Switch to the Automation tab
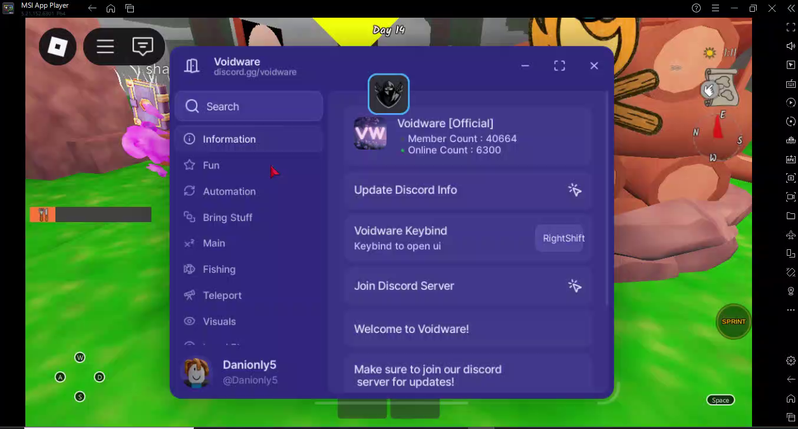This screenshot has height=429, width=798. tap(249, 192)
